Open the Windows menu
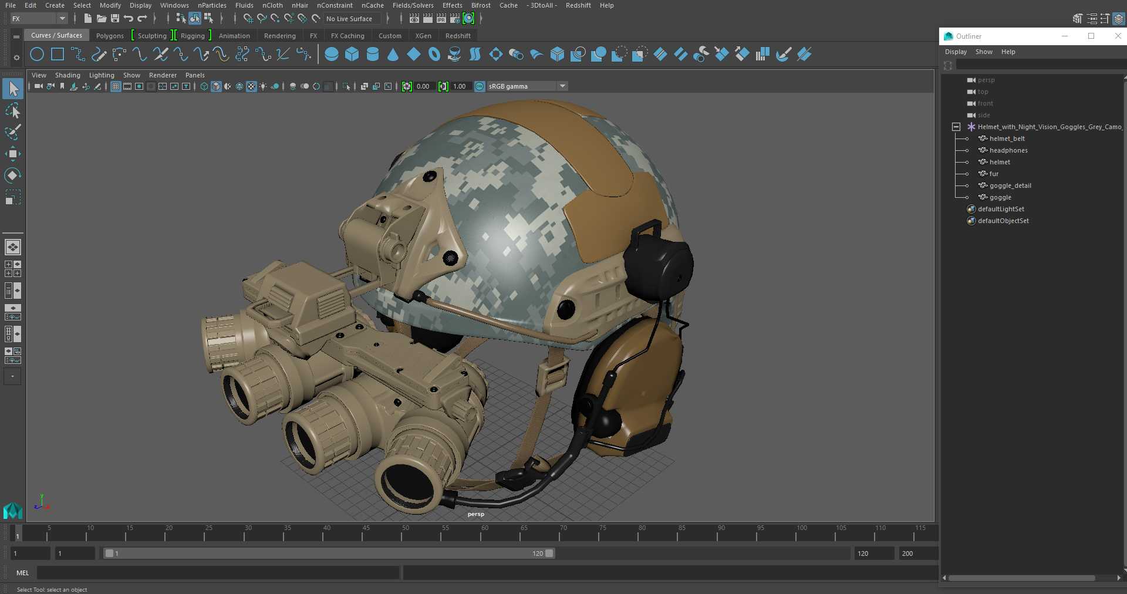Image resolution: width=1127 pixels, height=594 pixels. (174, 5)
